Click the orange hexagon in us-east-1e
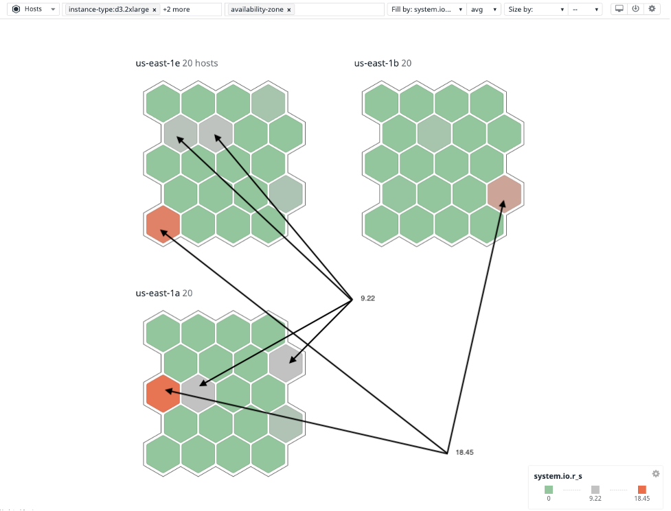 (162, 224)
